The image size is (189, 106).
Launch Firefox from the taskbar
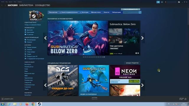point(27,104)
